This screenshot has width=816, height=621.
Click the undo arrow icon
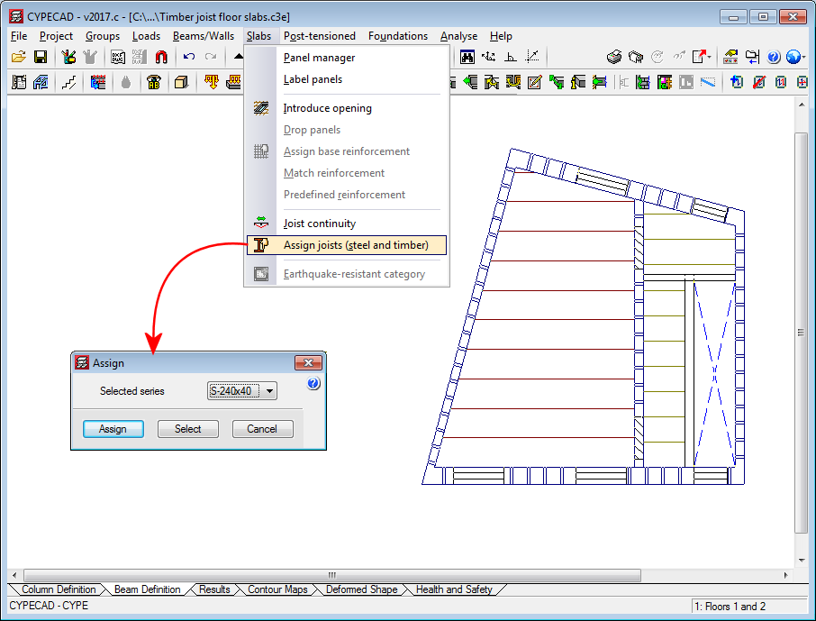click(188, 57)
